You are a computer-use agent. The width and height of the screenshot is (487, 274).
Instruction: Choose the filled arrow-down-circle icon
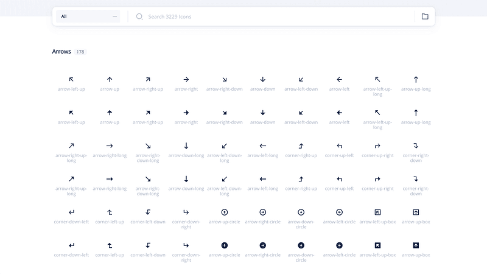click(x=301, y=245)
